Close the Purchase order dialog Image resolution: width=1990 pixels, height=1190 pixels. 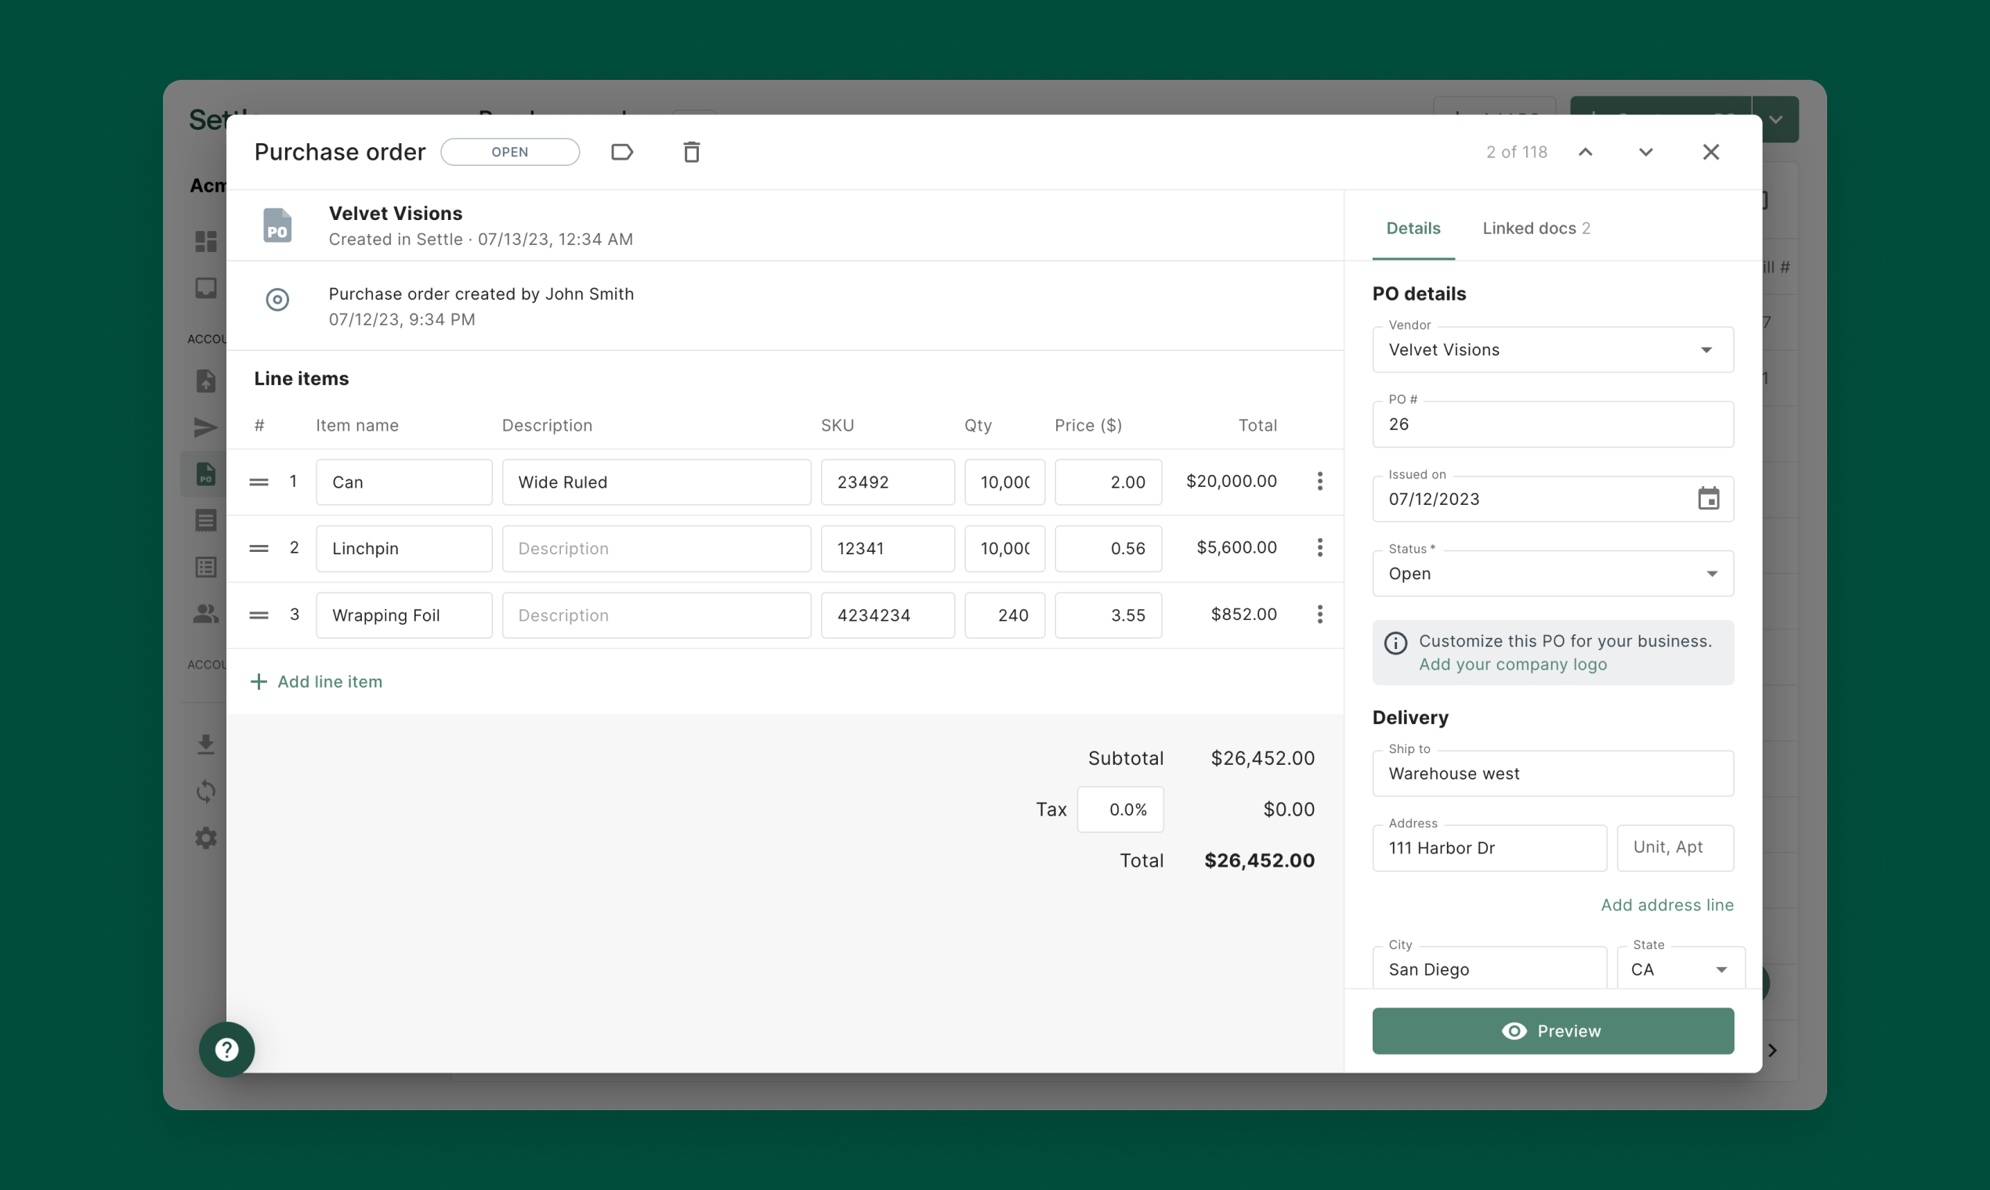[x=1710, y=152]
